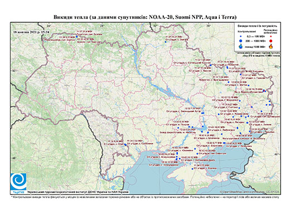Viewport: 290px width, 205px height.
Task: Click the OpenStreetMap contributors attribution
Action: pos(250,192)
